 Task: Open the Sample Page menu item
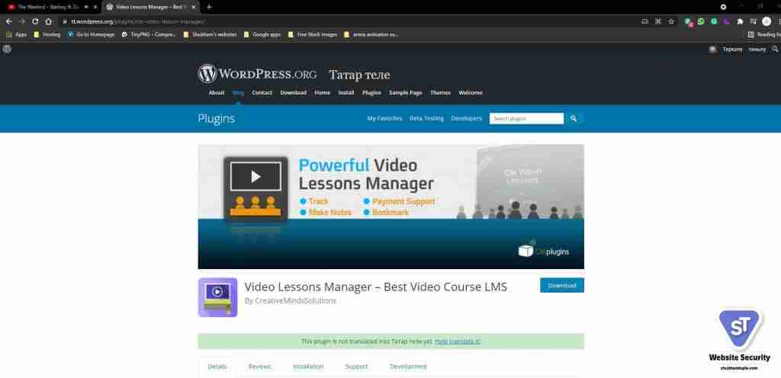coord(406,93)
